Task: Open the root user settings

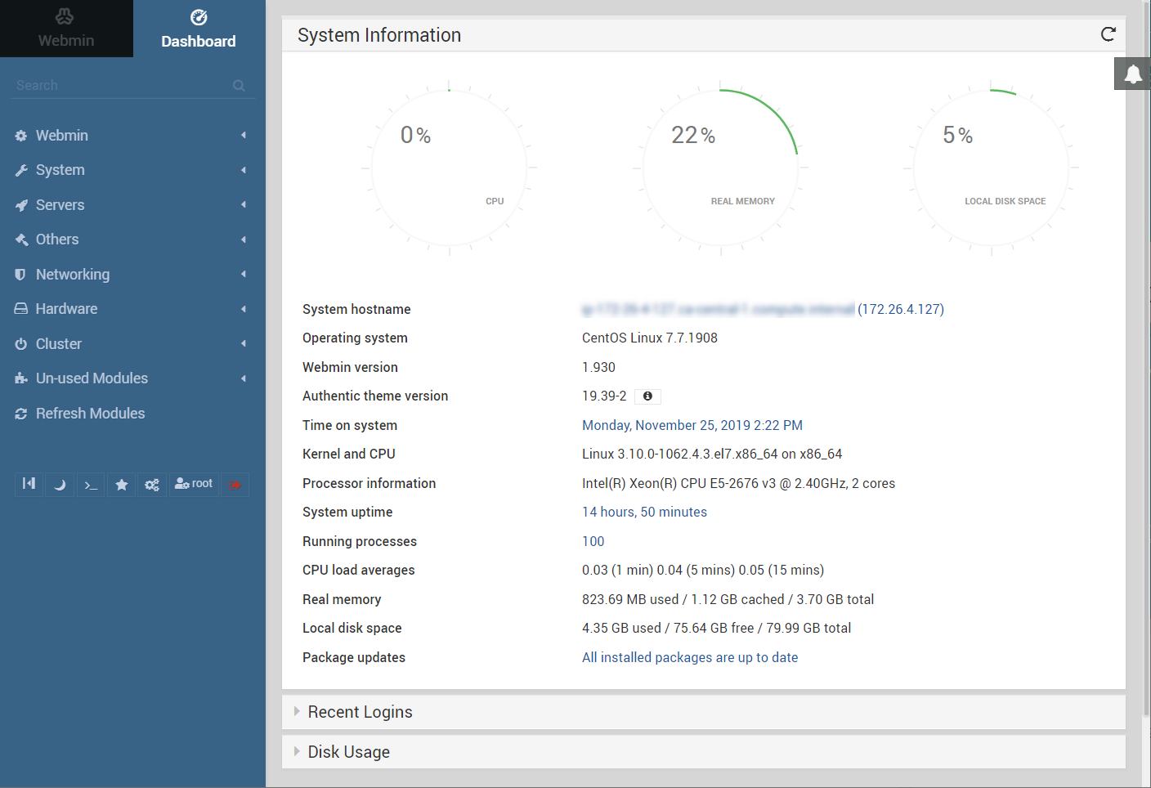Action: (x=194, y=484)
